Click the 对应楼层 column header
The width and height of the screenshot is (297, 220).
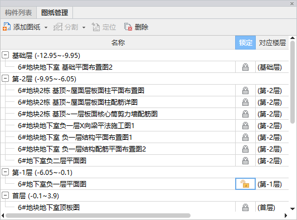tap(272, 42)
